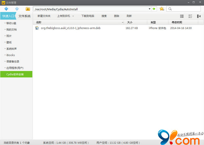Click the 182.27 KB size cell
Image resolution: width=204 pixels, height=145 pixels.
pyautogui.click(x=132, y=28)
